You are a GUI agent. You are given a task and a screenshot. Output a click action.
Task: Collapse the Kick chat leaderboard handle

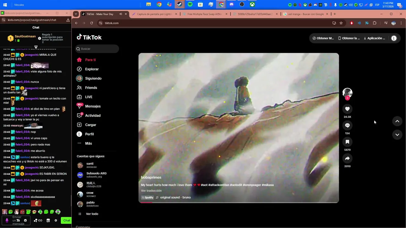point(36,47)
